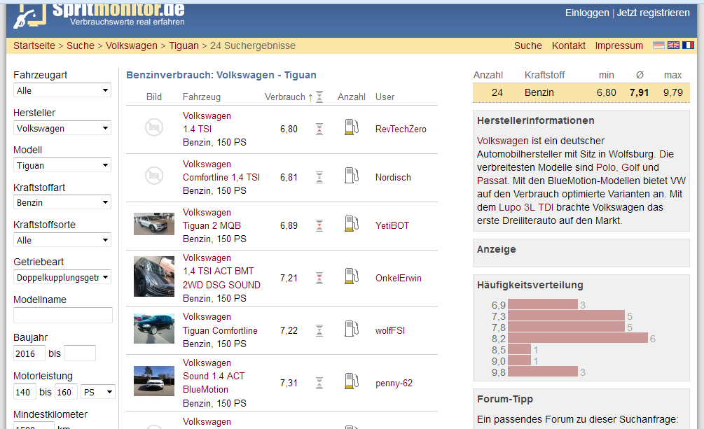
Task: Open Suche in the top-right navigation
Action: pos(528,45)
